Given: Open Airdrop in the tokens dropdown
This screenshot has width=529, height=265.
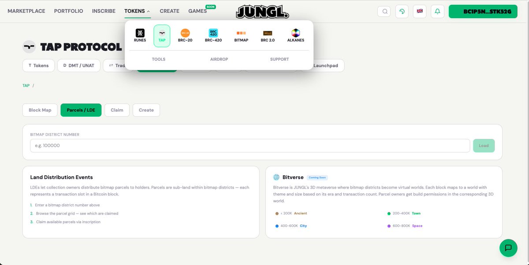Looking at the screenshot, I should (x=219, y=59).
